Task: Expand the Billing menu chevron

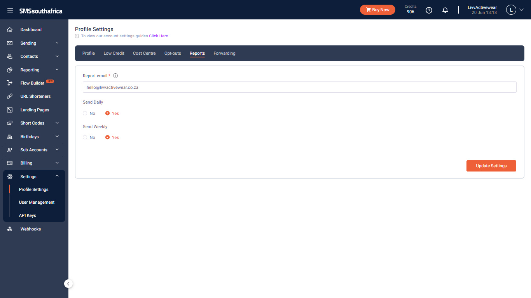Action: (57, 163)
